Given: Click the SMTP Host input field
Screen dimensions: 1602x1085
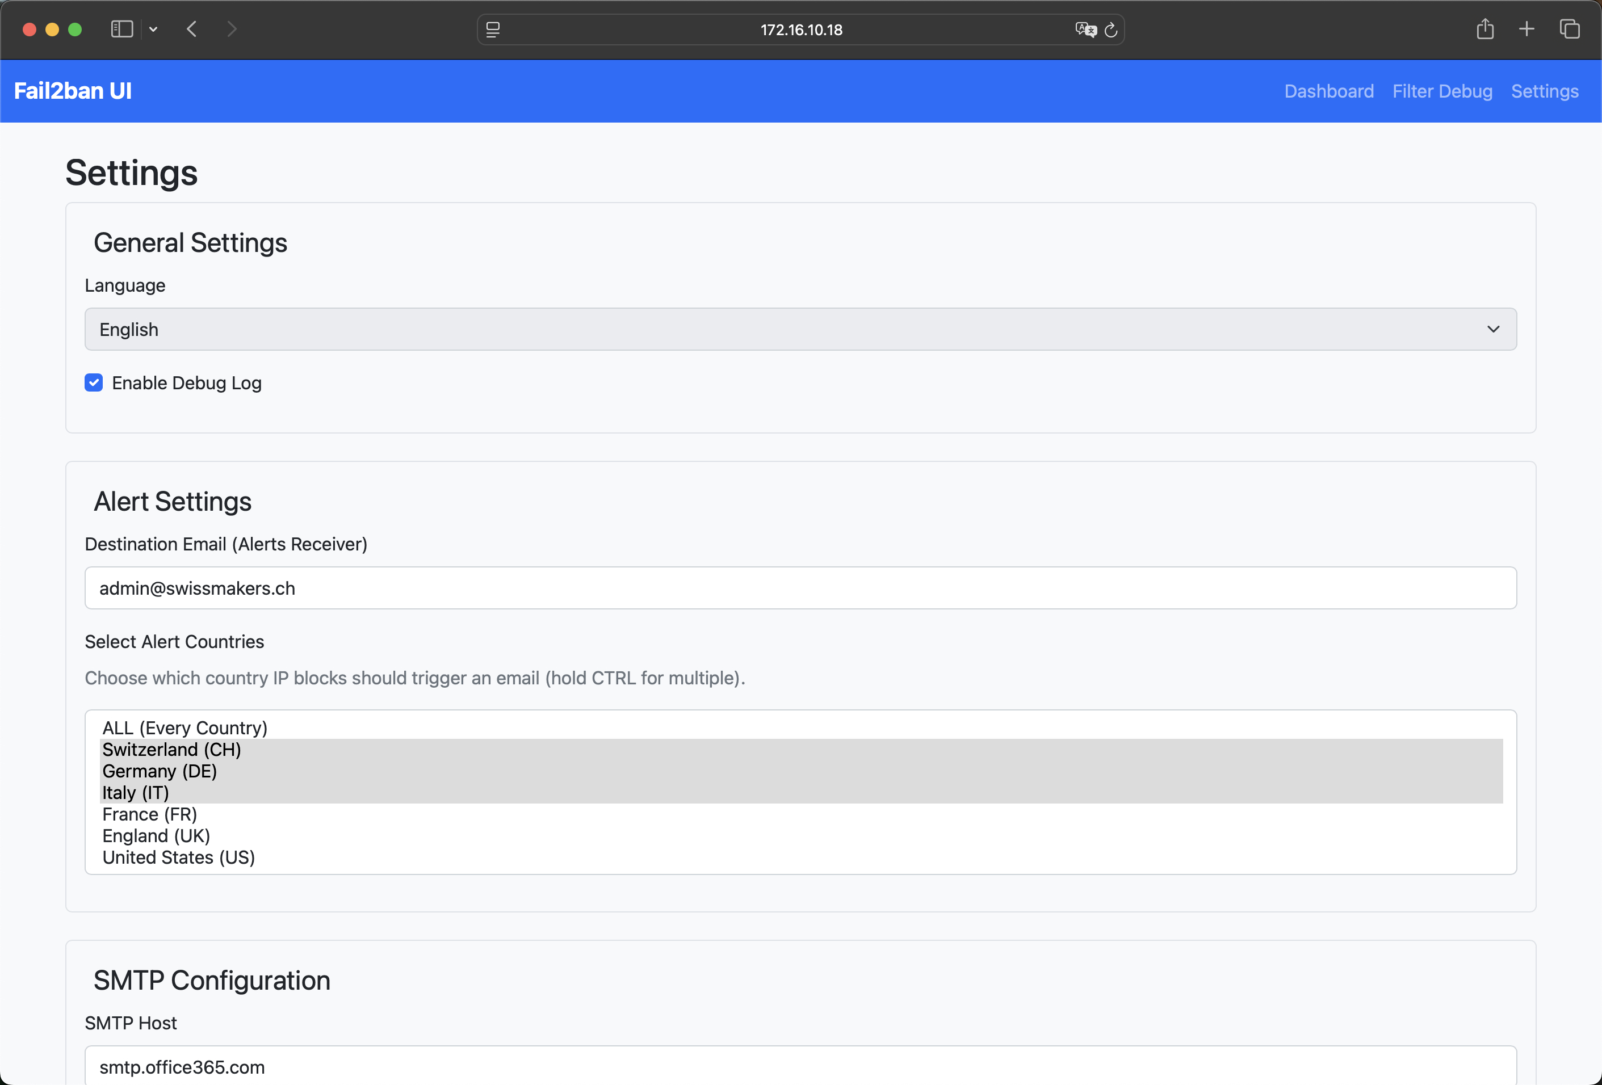Looking at the screenshot, I should 800,1066.
